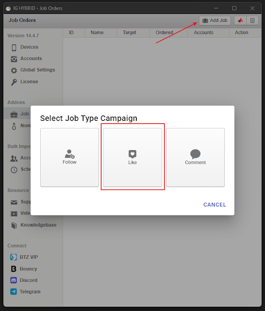Click the Devices phone icon
The image size is (265, 311).
[x=14, y=47]
